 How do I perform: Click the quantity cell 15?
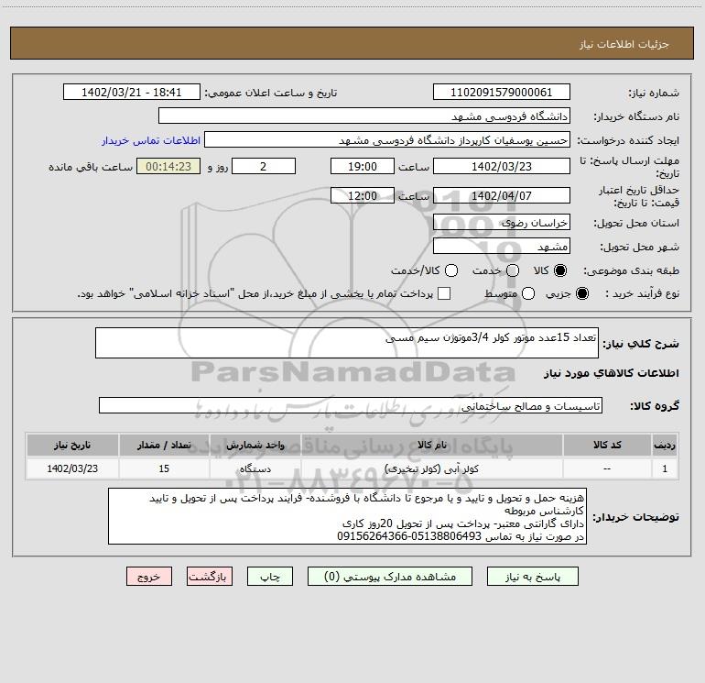(x=164, y=469)
